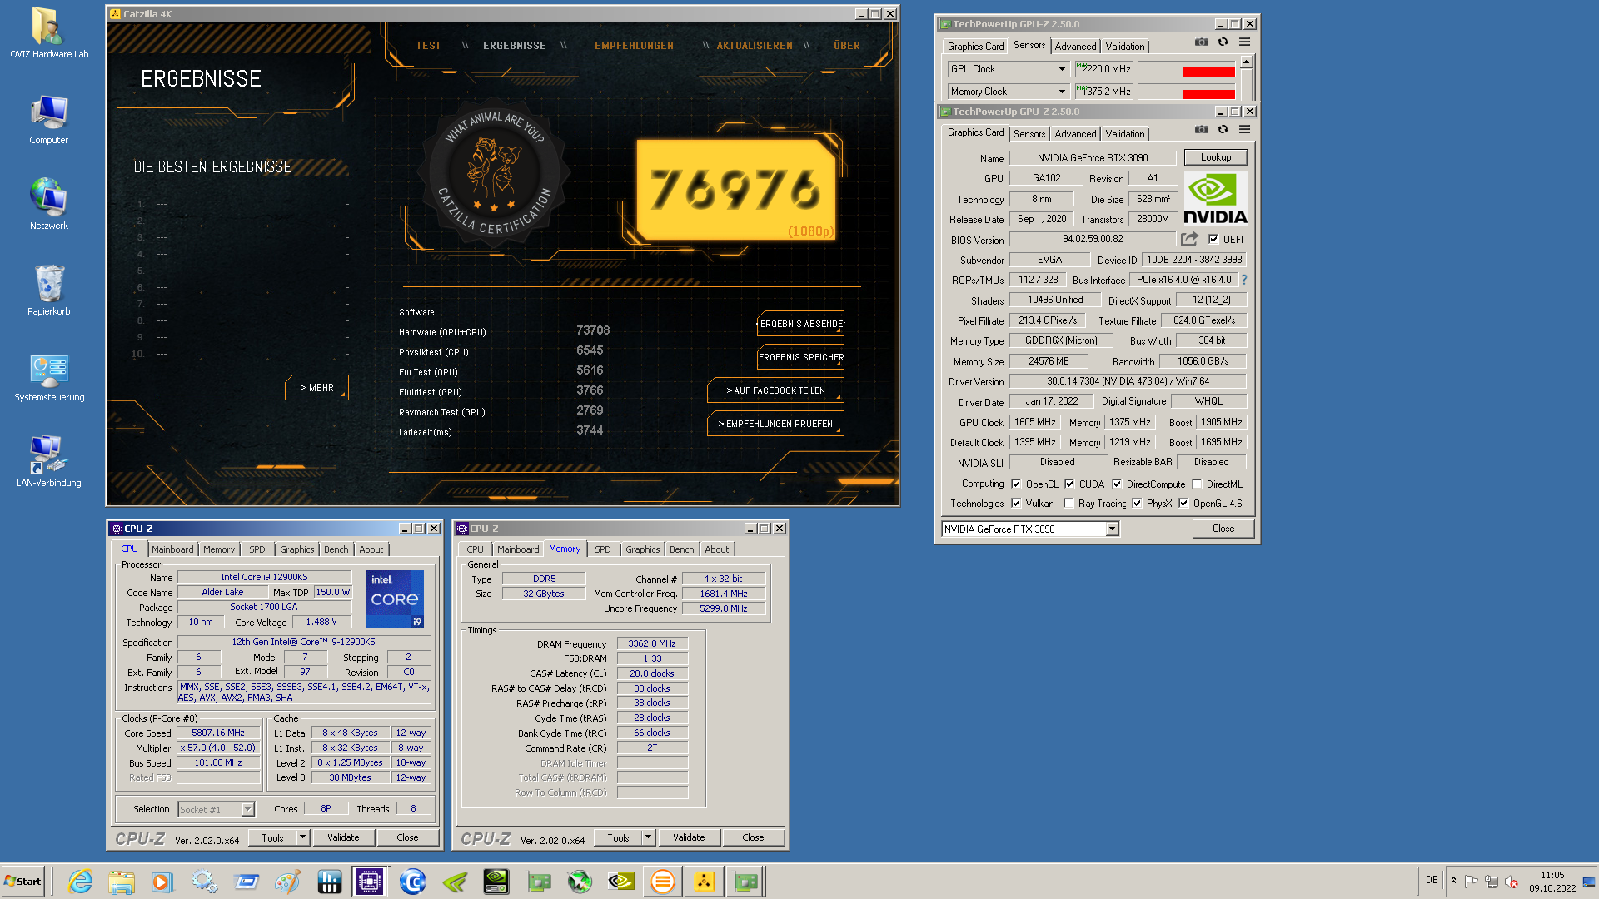The height and width of the screenshot is (899, 1599).
Task: Click the purple CPU-Z chip icon in taskbar
Action: coord(369,881)
